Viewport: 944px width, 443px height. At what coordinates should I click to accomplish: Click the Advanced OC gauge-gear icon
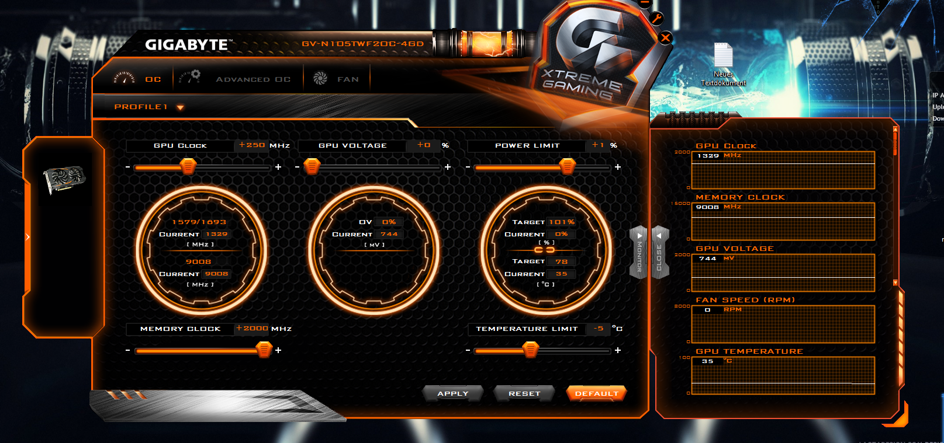pos(190,77)
